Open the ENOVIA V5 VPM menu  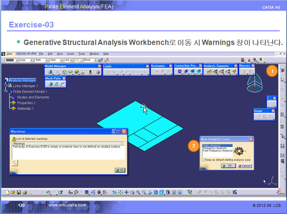point(26,54)
